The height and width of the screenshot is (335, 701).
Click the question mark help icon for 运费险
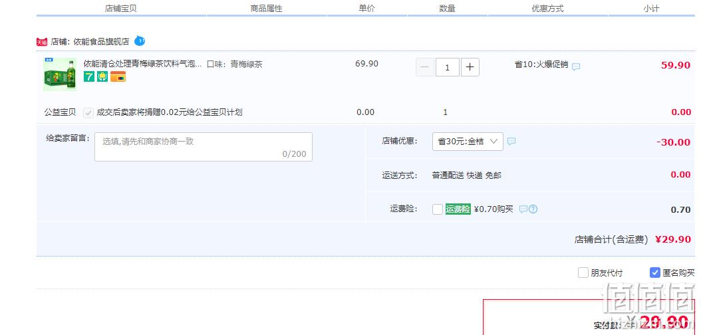pos(533,209)
